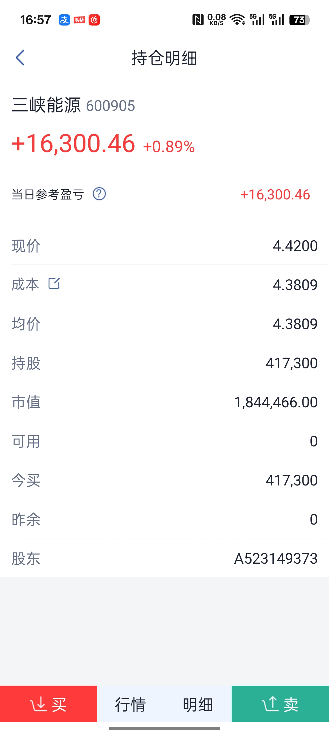Tap the 现价 current price row
Image resolution: width=329 pixels, height=737 pixels.
click(x=164, y=246)
